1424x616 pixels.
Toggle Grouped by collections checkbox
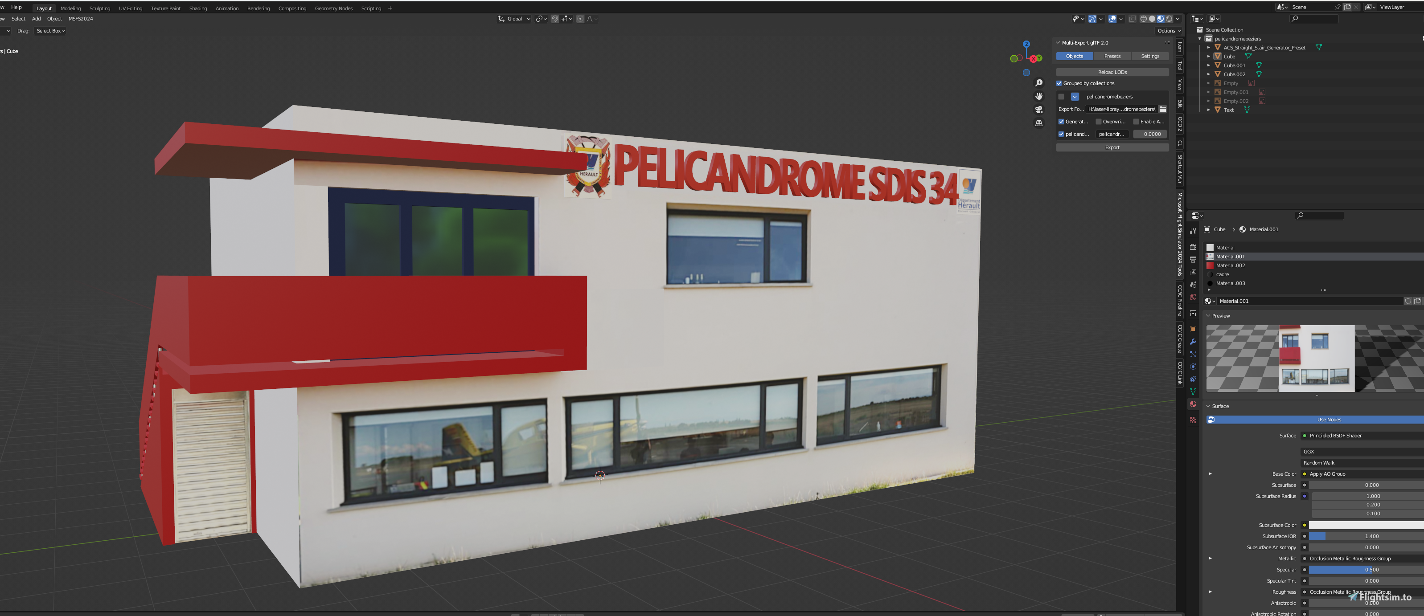click(1059, 83)
